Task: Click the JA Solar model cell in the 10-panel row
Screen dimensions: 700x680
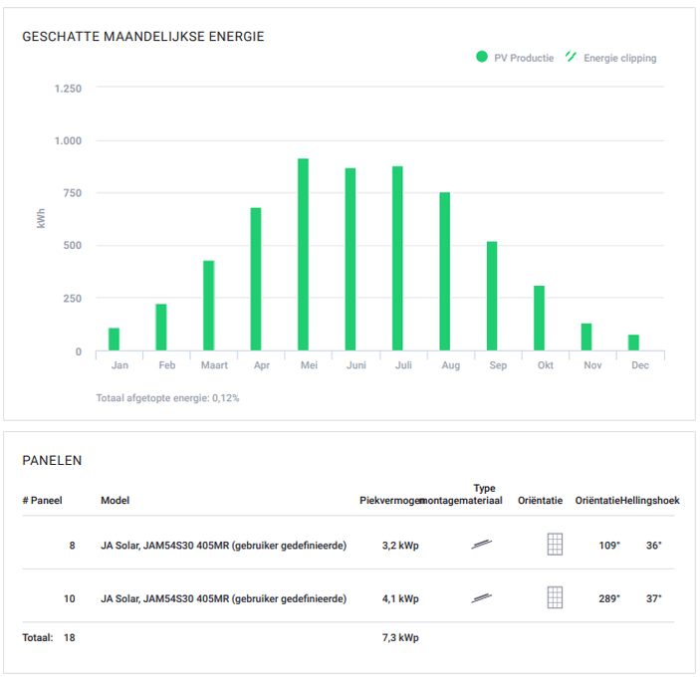Action: pos(224,598)
